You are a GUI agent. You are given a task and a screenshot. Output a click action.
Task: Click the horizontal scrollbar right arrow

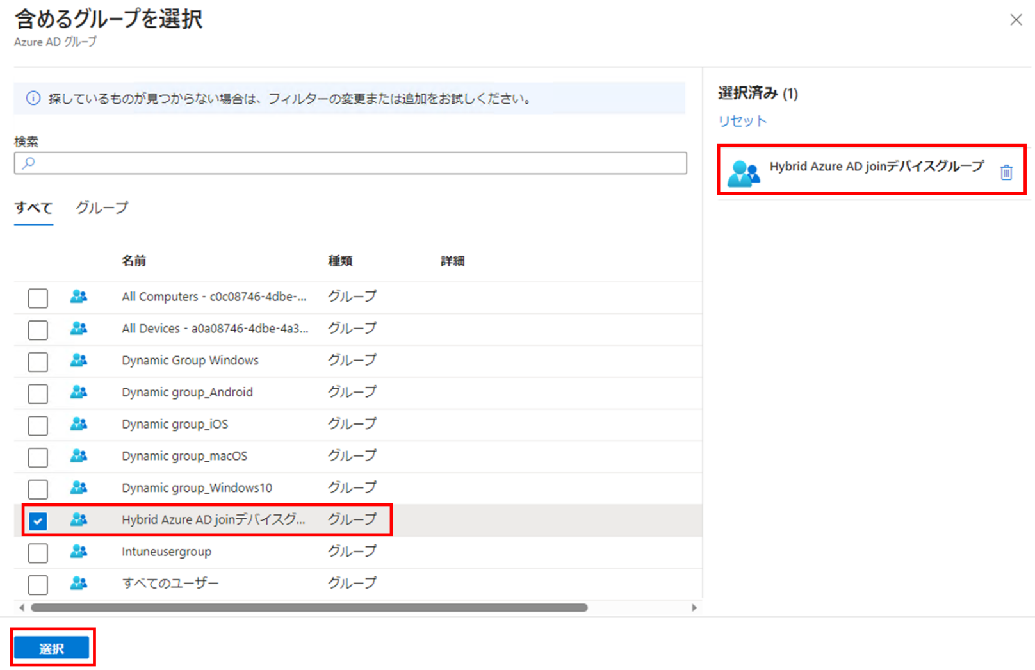click(x=694, y=607)
